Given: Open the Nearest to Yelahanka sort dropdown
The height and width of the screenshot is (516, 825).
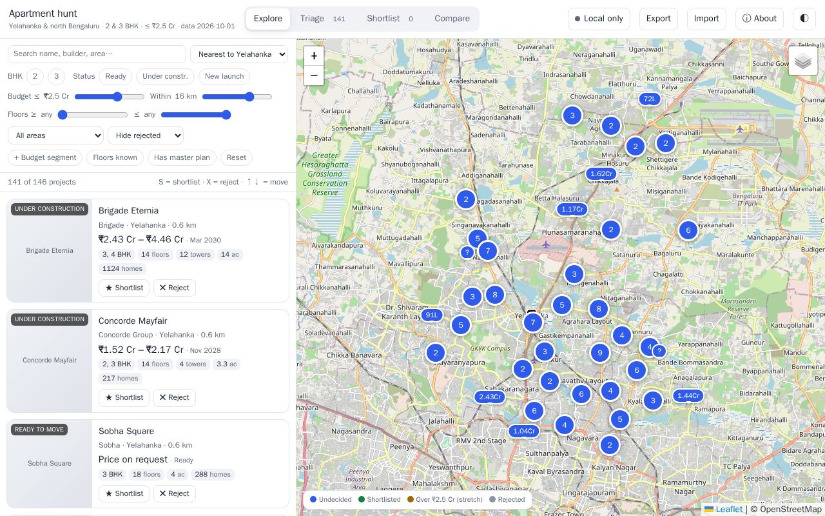Looking at the screenshot, I should [x=239, y=54].
